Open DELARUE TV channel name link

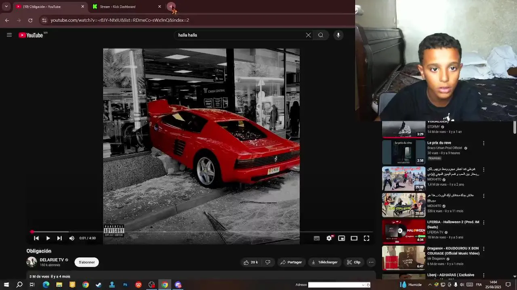tap(52, 260)
